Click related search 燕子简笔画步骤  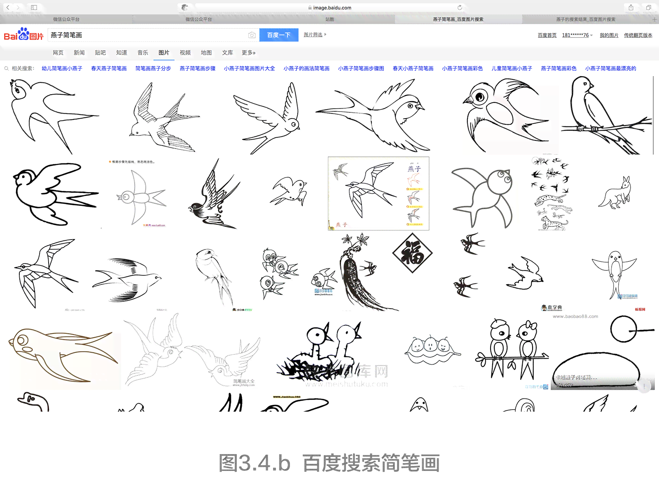(x=197, y=68)
